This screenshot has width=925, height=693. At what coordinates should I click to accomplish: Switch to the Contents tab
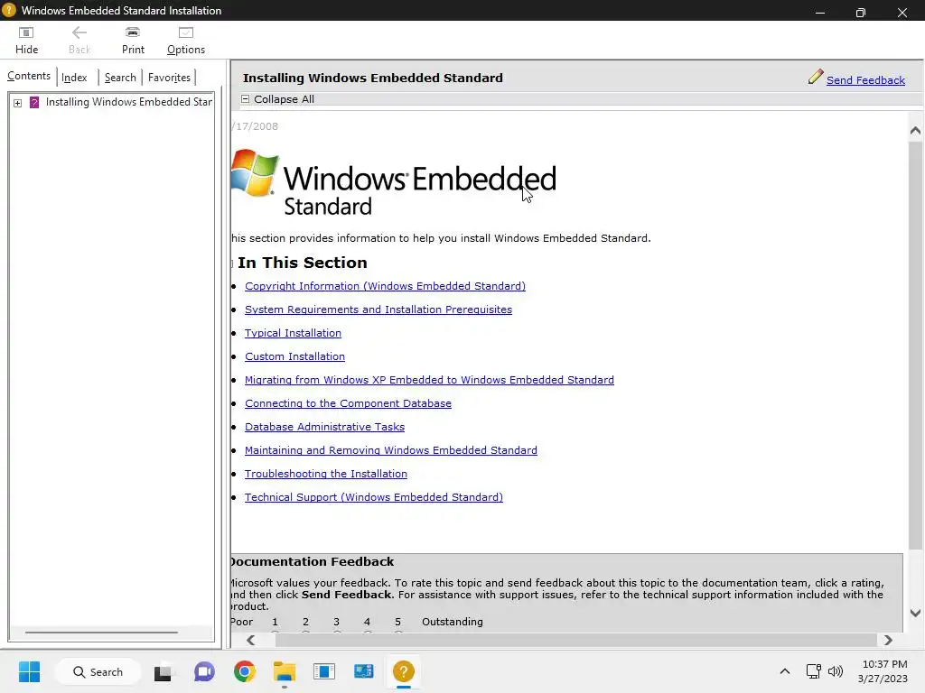click(x=29, y=76)
